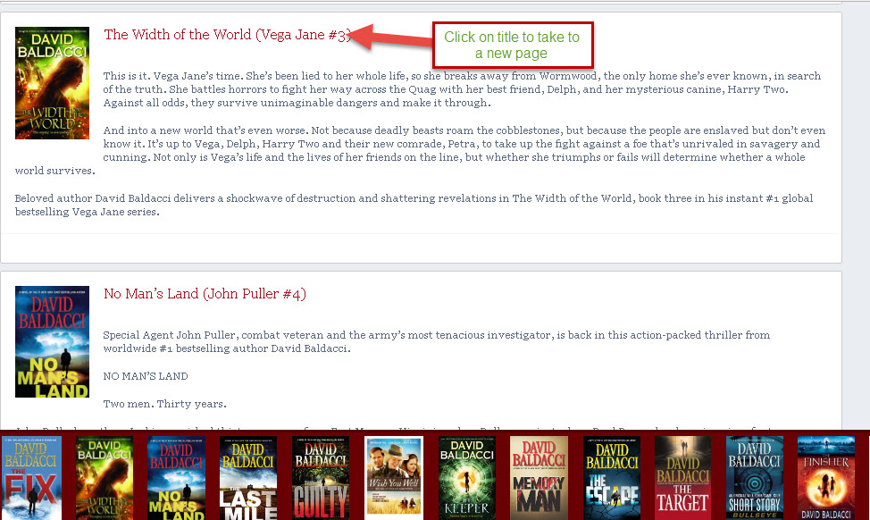Select the "Beloved author David Baldacci delivers" paragraph
This screenshot has height=520, width=870.
(414, 205)
